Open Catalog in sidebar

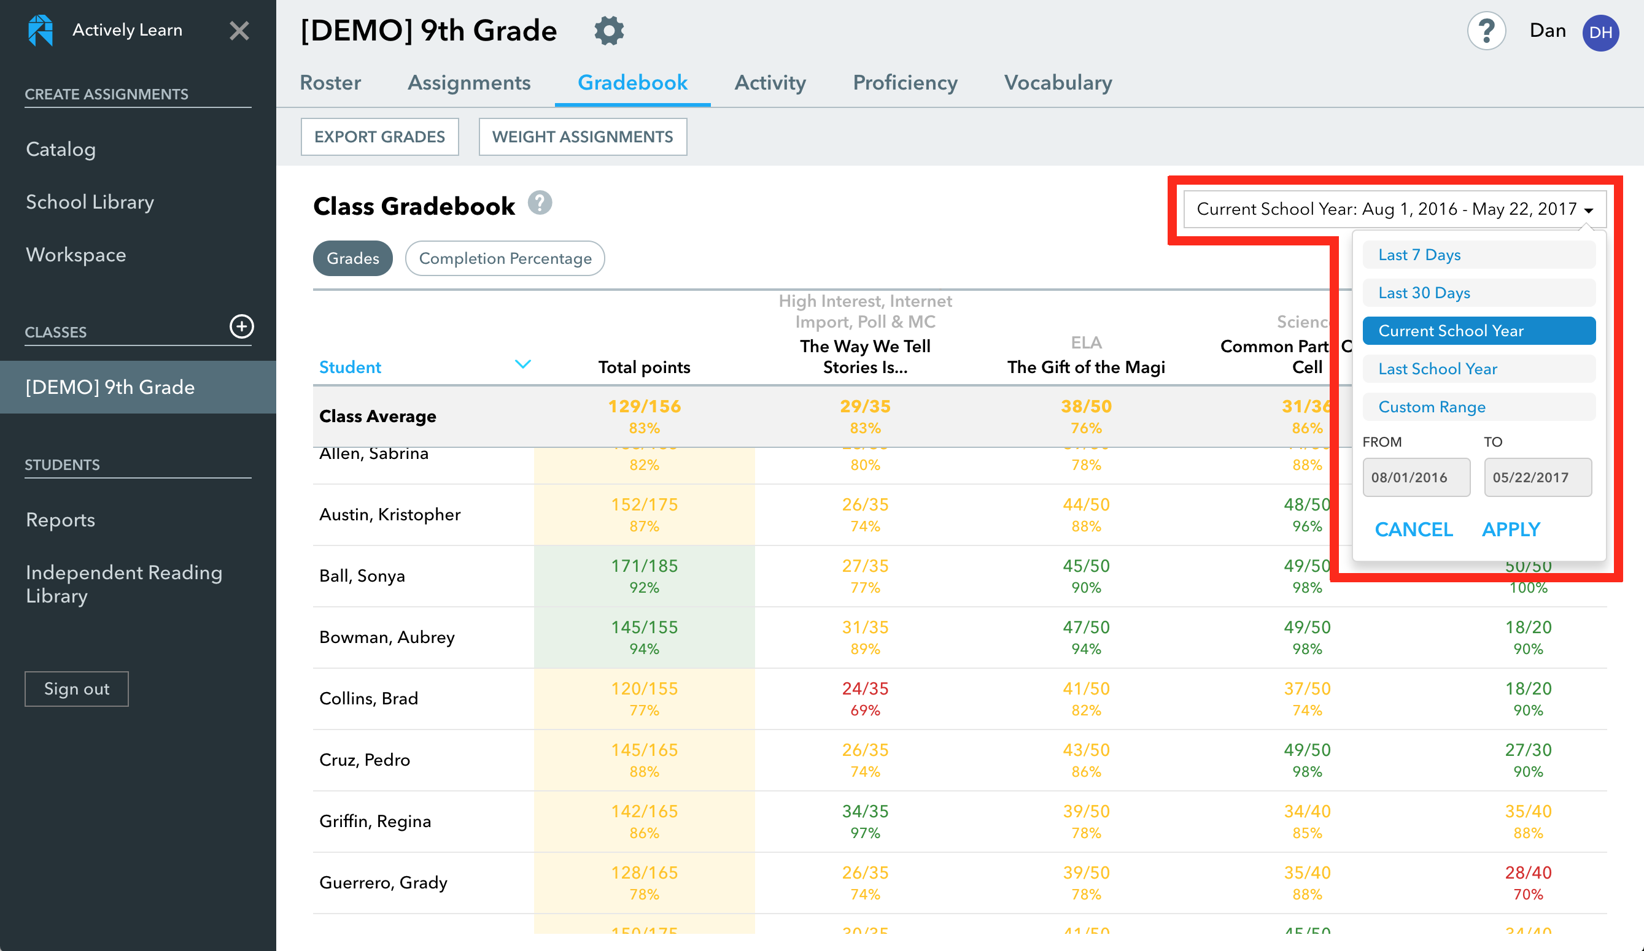pos(61,149)
